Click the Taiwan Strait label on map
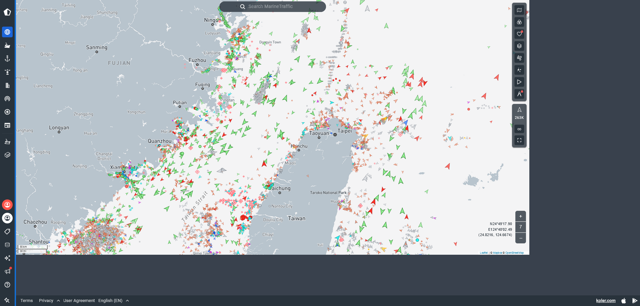The image size is (640, 306). 195,206
